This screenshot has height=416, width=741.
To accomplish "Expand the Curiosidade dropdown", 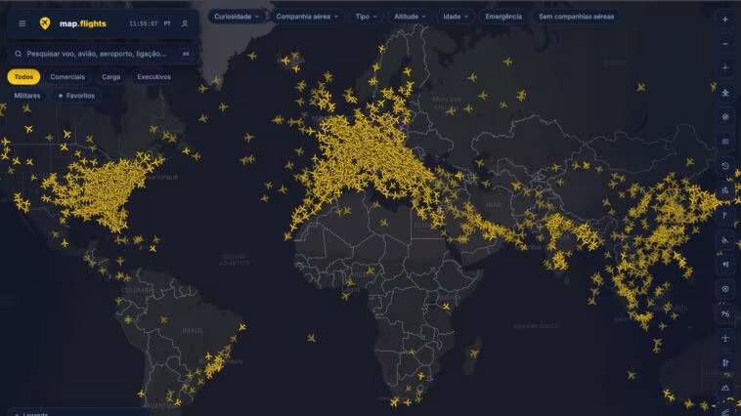I will (x=237, y=17).
